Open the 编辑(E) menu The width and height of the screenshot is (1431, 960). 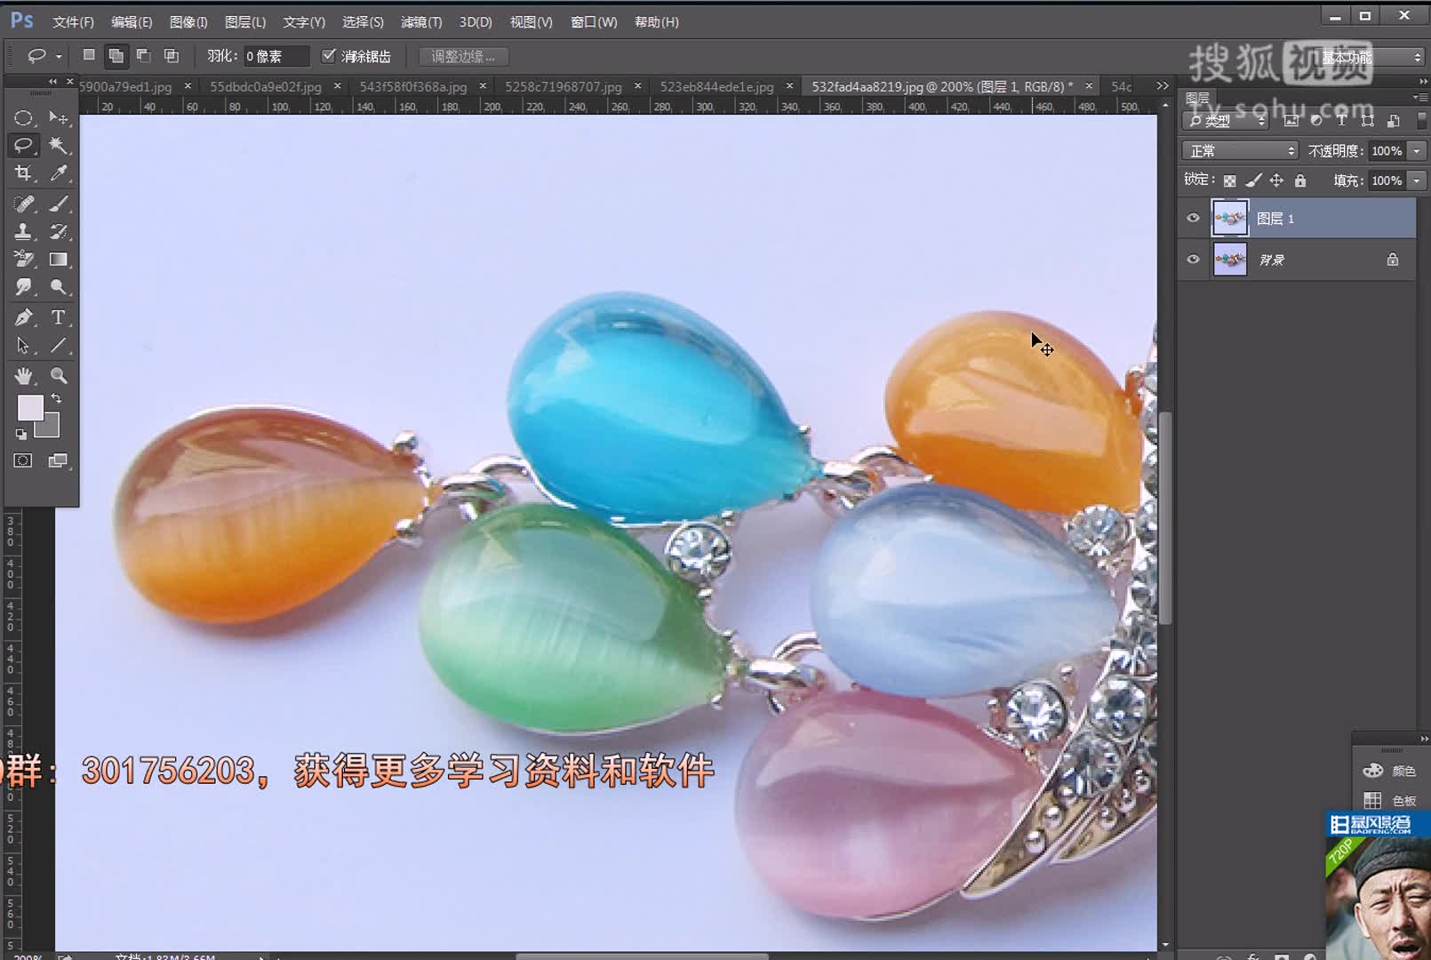pos(132,22)
